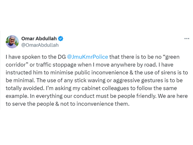The height and width of the screenshot is (145, 193).
Task: Visit the @OmarAbdullah handle
Action: pyautogui.click(x=40, y=45)
